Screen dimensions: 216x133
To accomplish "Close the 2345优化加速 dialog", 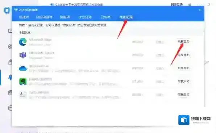I will click(x=200, y=10).
